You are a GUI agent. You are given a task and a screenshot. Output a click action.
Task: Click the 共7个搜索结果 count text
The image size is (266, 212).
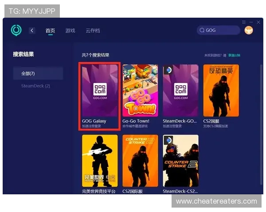95,55
